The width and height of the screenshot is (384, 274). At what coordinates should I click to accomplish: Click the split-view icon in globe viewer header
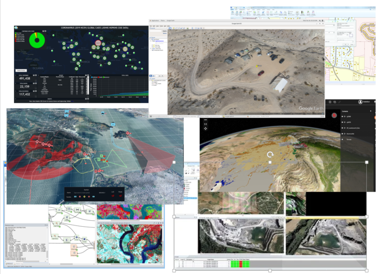click(x=330, y=102)
